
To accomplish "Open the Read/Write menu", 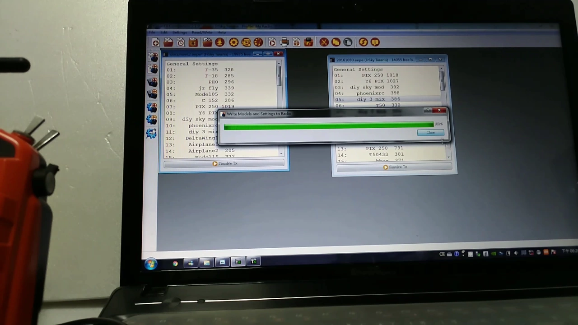I will [202, 32].
